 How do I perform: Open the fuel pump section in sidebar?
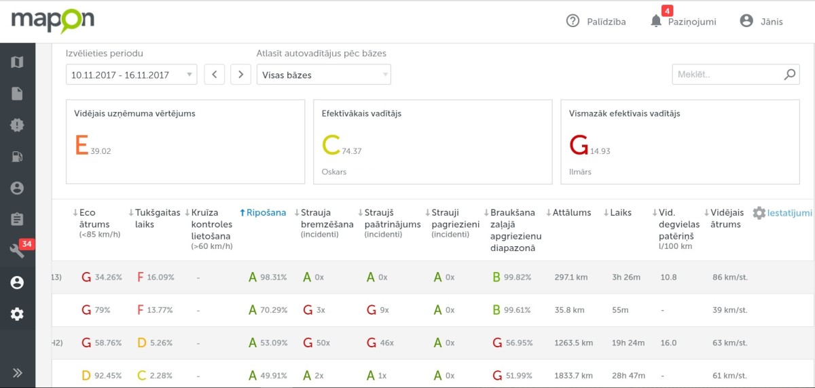pos(17,157)
